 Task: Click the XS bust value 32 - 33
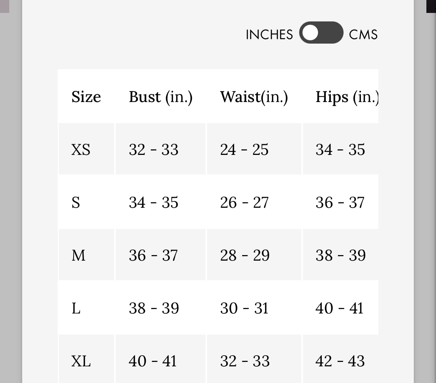pyautogui.click(x=153, y=150)
